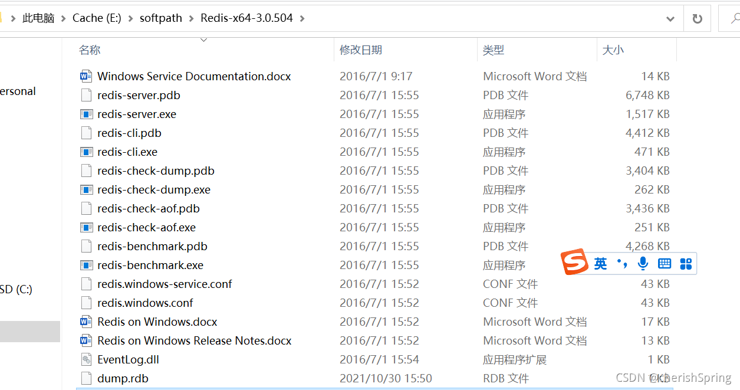Screen dimensions: 740x390
Task: Toggle Sogou English/Chinese language mode
Action: coord(600,264)
